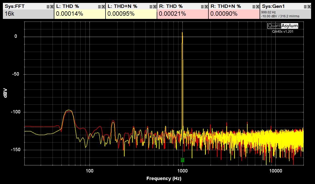Image resolution: width=315 pixels, height=184 pixels.
Task: Close the Sys:Gen1 generator panel
Action: pyautogui.click(x=309, y=7)
